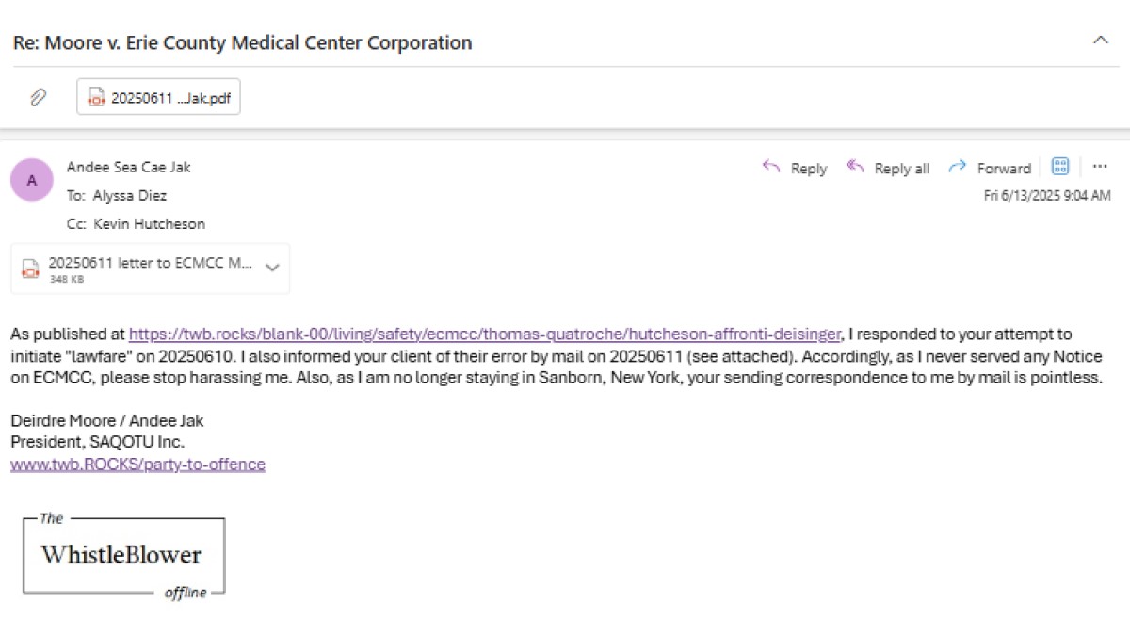Screen dimensions: 1130x636
Task: Click the recipient name Alyssa Diez
Action: pos(130,195)
